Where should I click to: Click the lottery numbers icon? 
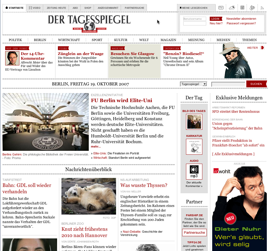point(252,8)
